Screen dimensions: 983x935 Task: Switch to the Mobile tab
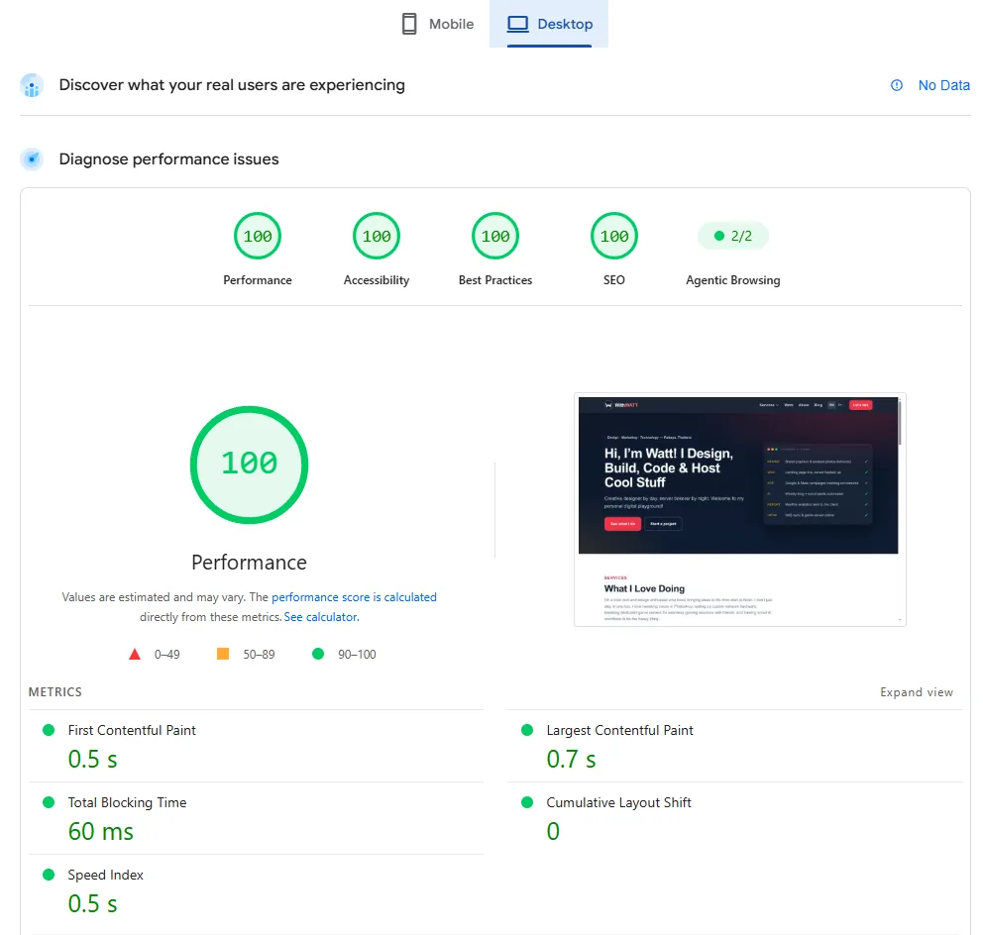pos(438,24)
